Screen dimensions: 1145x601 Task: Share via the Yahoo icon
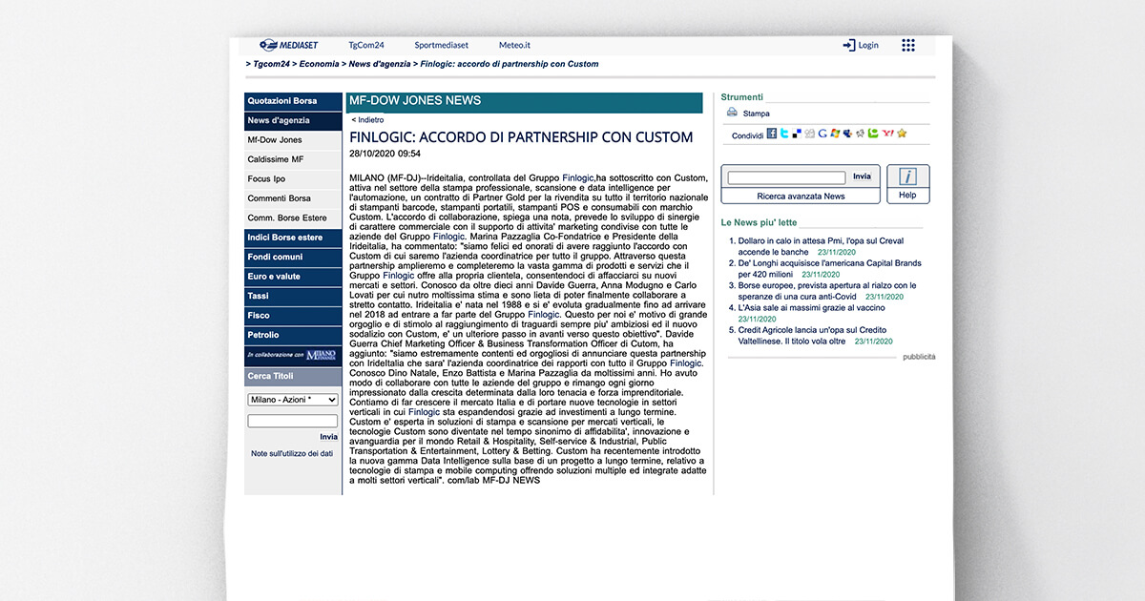point(887,134)
